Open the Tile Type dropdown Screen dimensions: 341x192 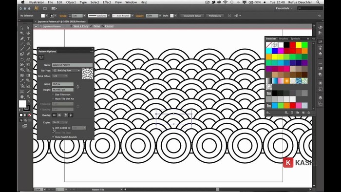tap(66, 71)
